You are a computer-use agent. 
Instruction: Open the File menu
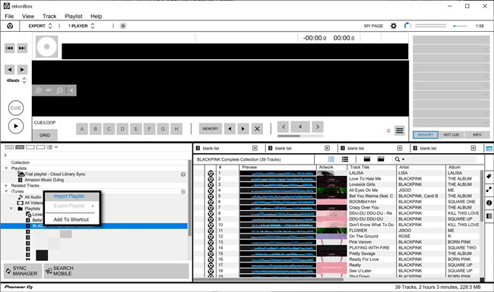point(9,16)
